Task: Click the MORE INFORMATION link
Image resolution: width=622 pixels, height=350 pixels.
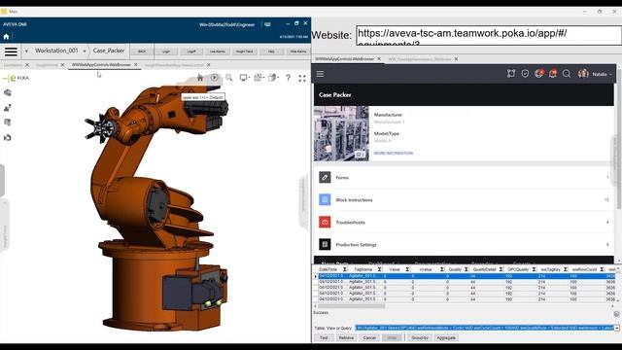Action: click(393, 154)
